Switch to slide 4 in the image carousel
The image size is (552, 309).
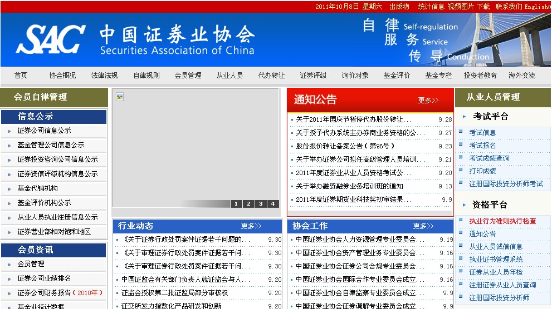tap(273, 204)
